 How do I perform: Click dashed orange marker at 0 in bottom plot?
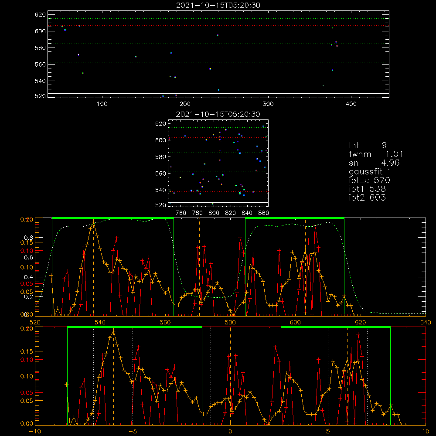point(230,376)
